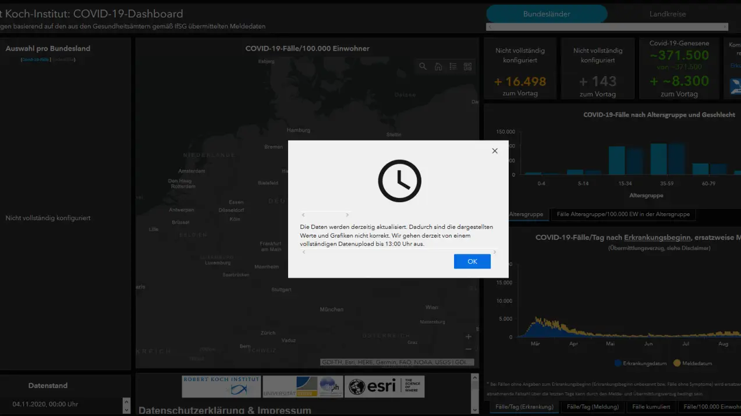This screenshot has height=416, width=741.
Task: Click the esri logo image
Action: (384, 386)
